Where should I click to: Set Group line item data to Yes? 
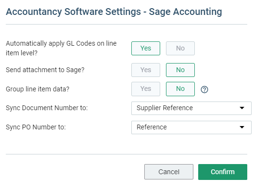146,89
